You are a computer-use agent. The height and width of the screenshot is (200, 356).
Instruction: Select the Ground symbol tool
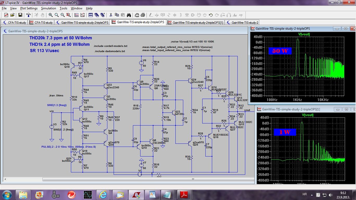pyautogui.click(x=157, y=15)
